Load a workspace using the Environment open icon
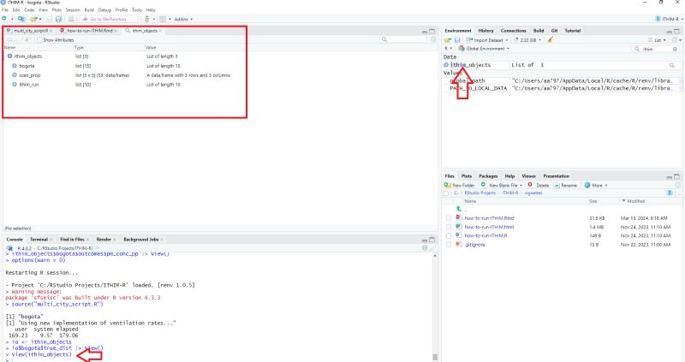The image size is (685, 362). [448, 39]
